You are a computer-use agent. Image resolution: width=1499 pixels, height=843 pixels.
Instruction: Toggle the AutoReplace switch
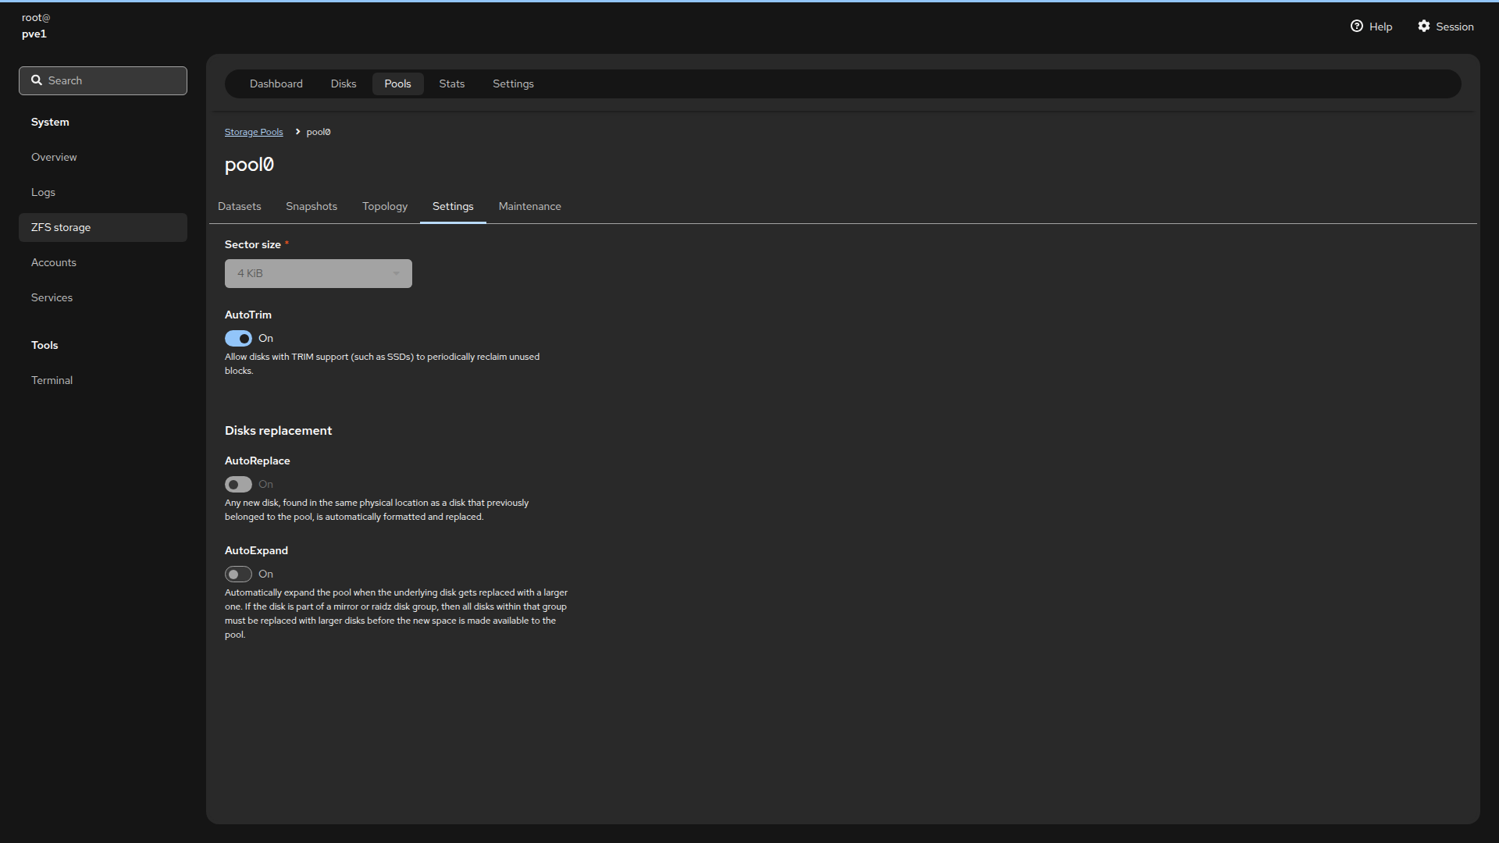coord(238,485)
